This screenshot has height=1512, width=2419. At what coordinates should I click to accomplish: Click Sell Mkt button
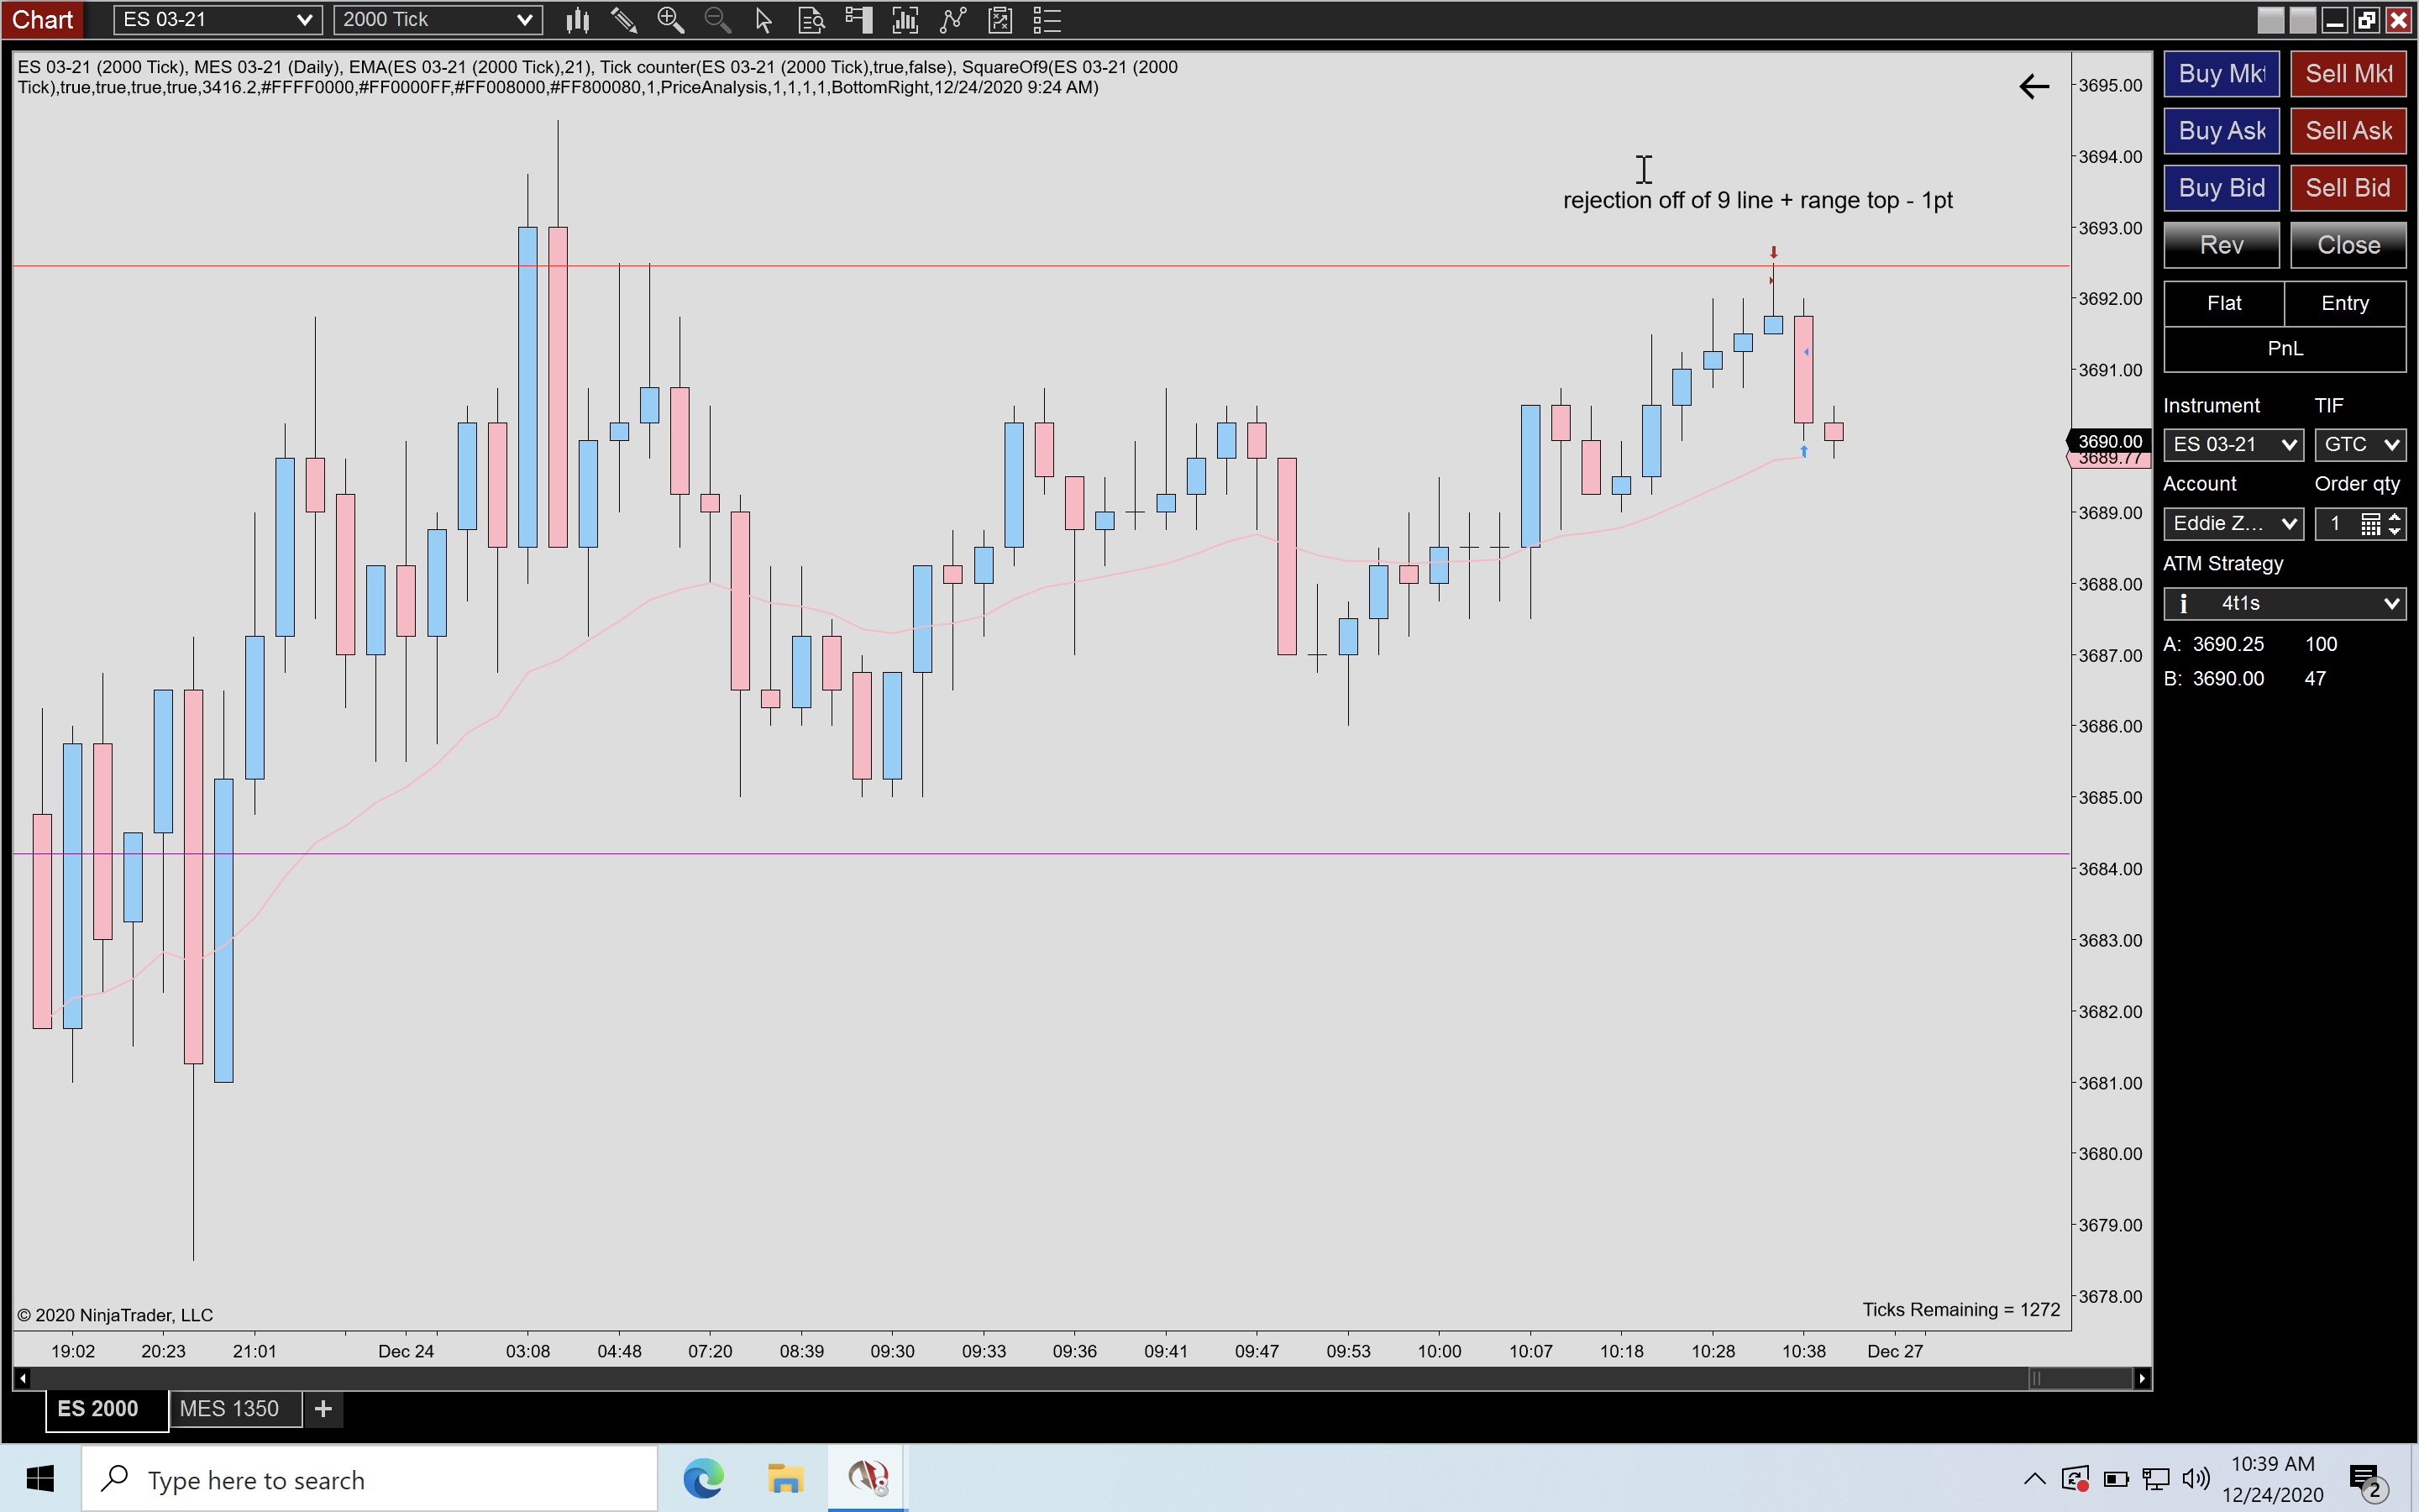tap(2348, 74)
